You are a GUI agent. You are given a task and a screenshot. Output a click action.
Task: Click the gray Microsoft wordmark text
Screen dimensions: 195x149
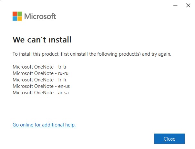(40, 16)
